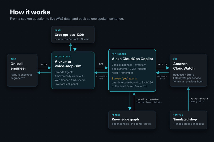Click the "metrics" arrow label
Image resolution: width=214 pixels, height=142 pixels.
pos(162,64)
